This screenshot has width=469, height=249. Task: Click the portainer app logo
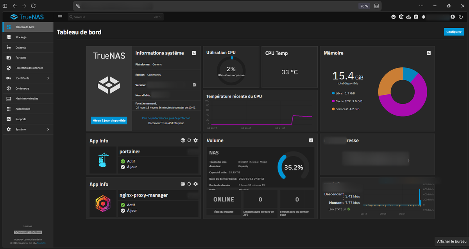coord(103,160)
